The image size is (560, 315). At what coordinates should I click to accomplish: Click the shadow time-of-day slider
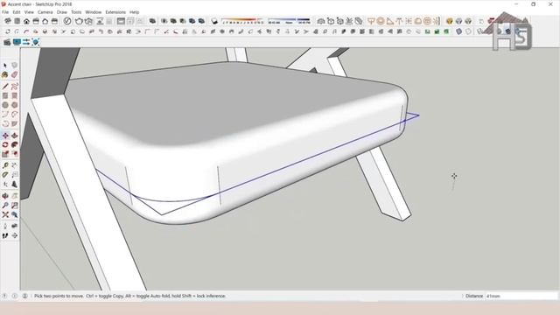[289, 21]
